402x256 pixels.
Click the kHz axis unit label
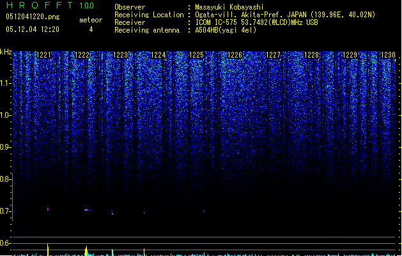[x=6, y=52]
